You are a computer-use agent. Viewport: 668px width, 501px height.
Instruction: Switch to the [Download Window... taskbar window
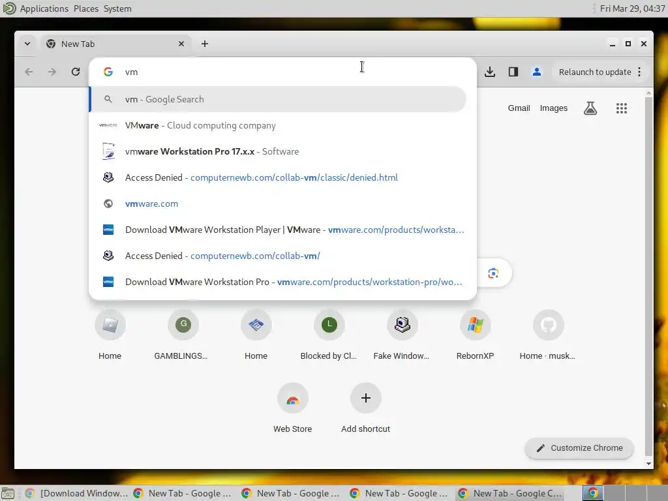click(77, 493)
